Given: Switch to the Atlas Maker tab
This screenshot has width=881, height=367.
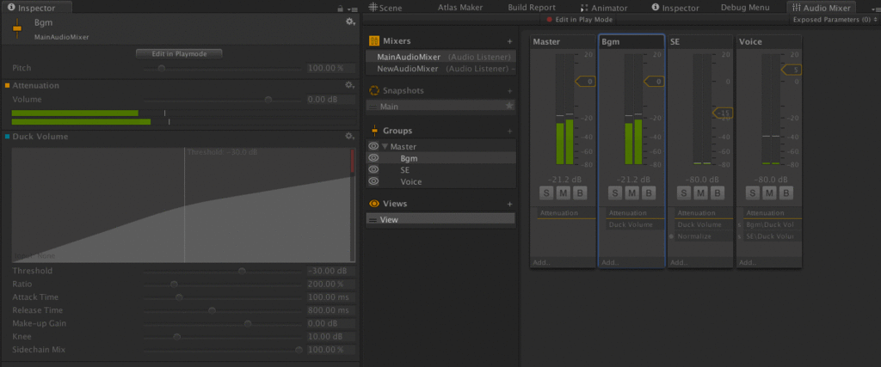Looking at the screenshot, I should [459, 8].
